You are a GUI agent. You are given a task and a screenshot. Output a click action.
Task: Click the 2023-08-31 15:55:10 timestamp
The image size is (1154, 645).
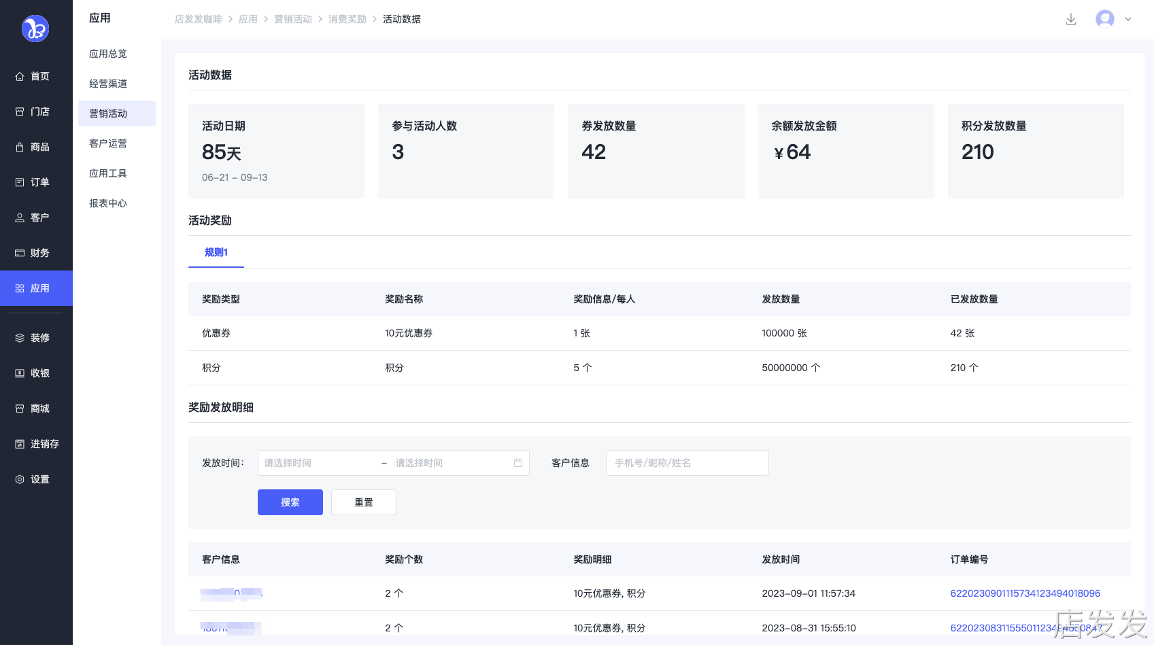click(809, 628)
